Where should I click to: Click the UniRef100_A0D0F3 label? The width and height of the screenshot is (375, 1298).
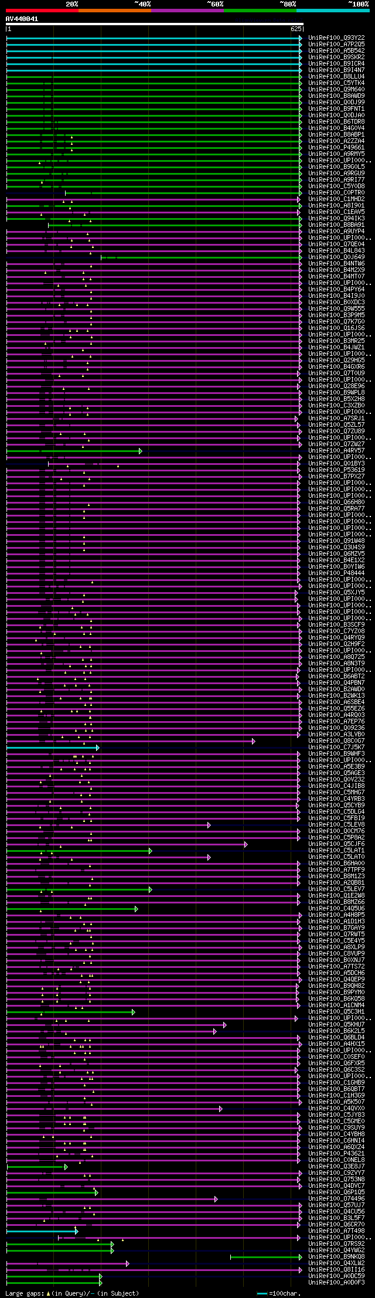[336, 1283]
